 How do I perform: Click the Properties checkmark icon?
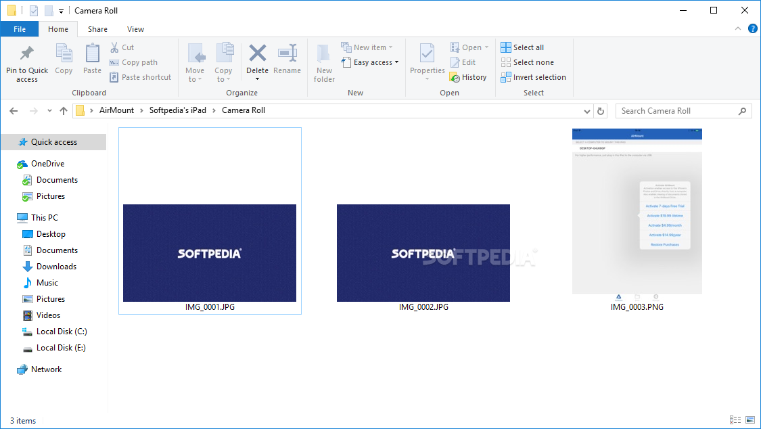pos(427,53)
